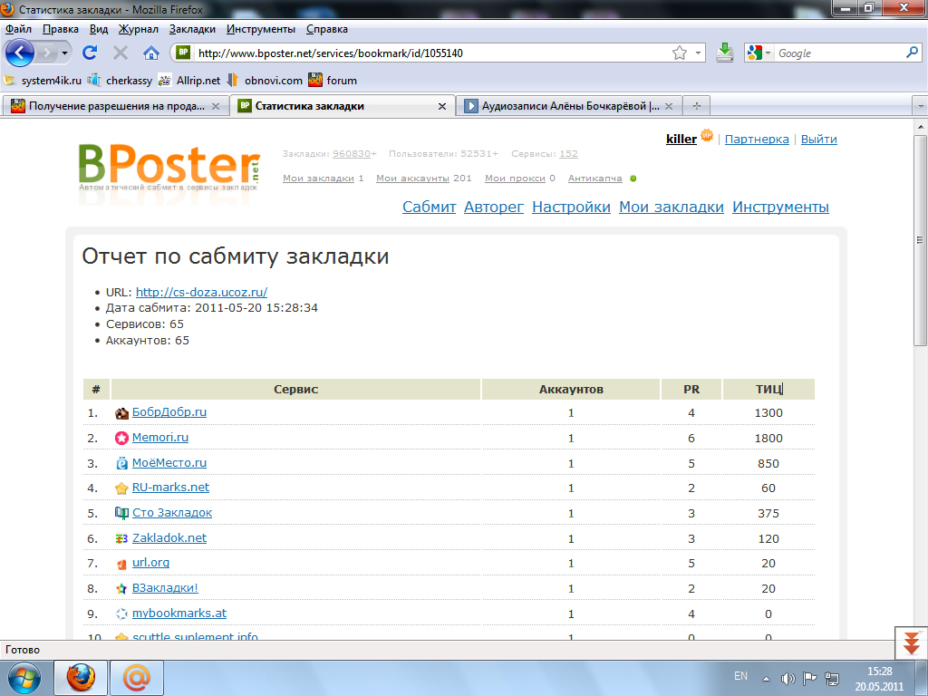928x696 pixels.
Task: Open the БобрДобр.ru service link
Action: (x=169, y=412)
